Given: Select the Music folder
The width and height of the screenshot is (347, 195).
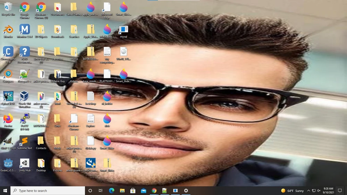Looking at the screenshot, I should [x=57, y=143].
